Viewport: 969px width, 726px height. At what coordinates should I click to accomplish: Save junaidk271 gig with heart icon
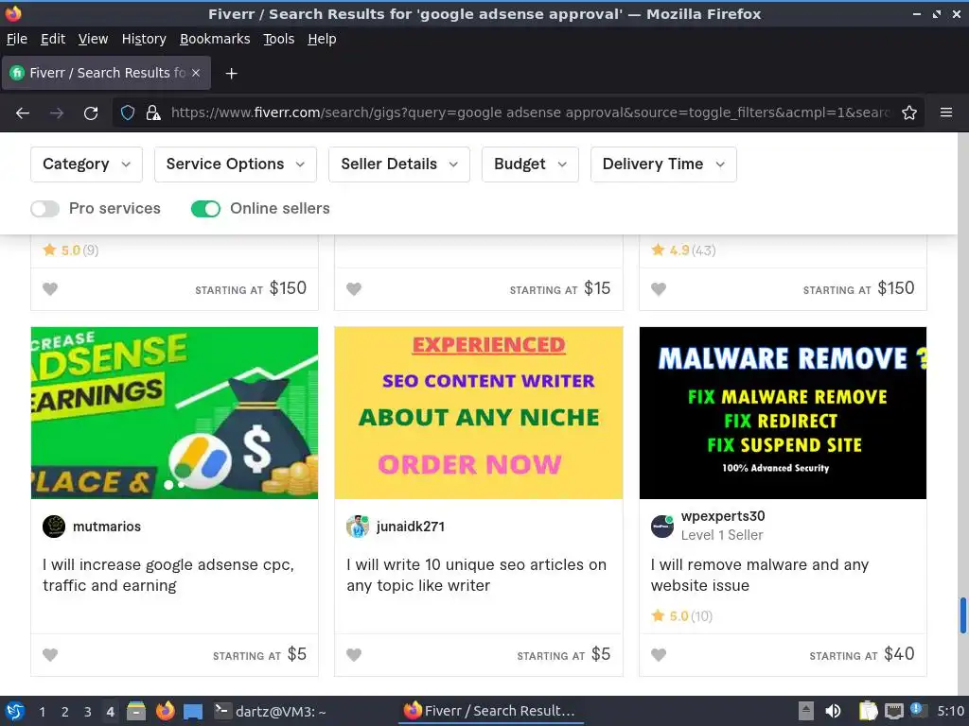354,654
